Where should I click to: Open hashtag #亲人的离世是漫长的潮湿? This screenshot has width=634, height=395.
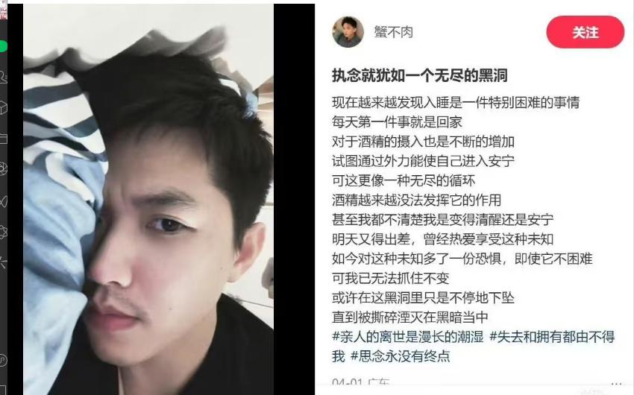point(407,336)
